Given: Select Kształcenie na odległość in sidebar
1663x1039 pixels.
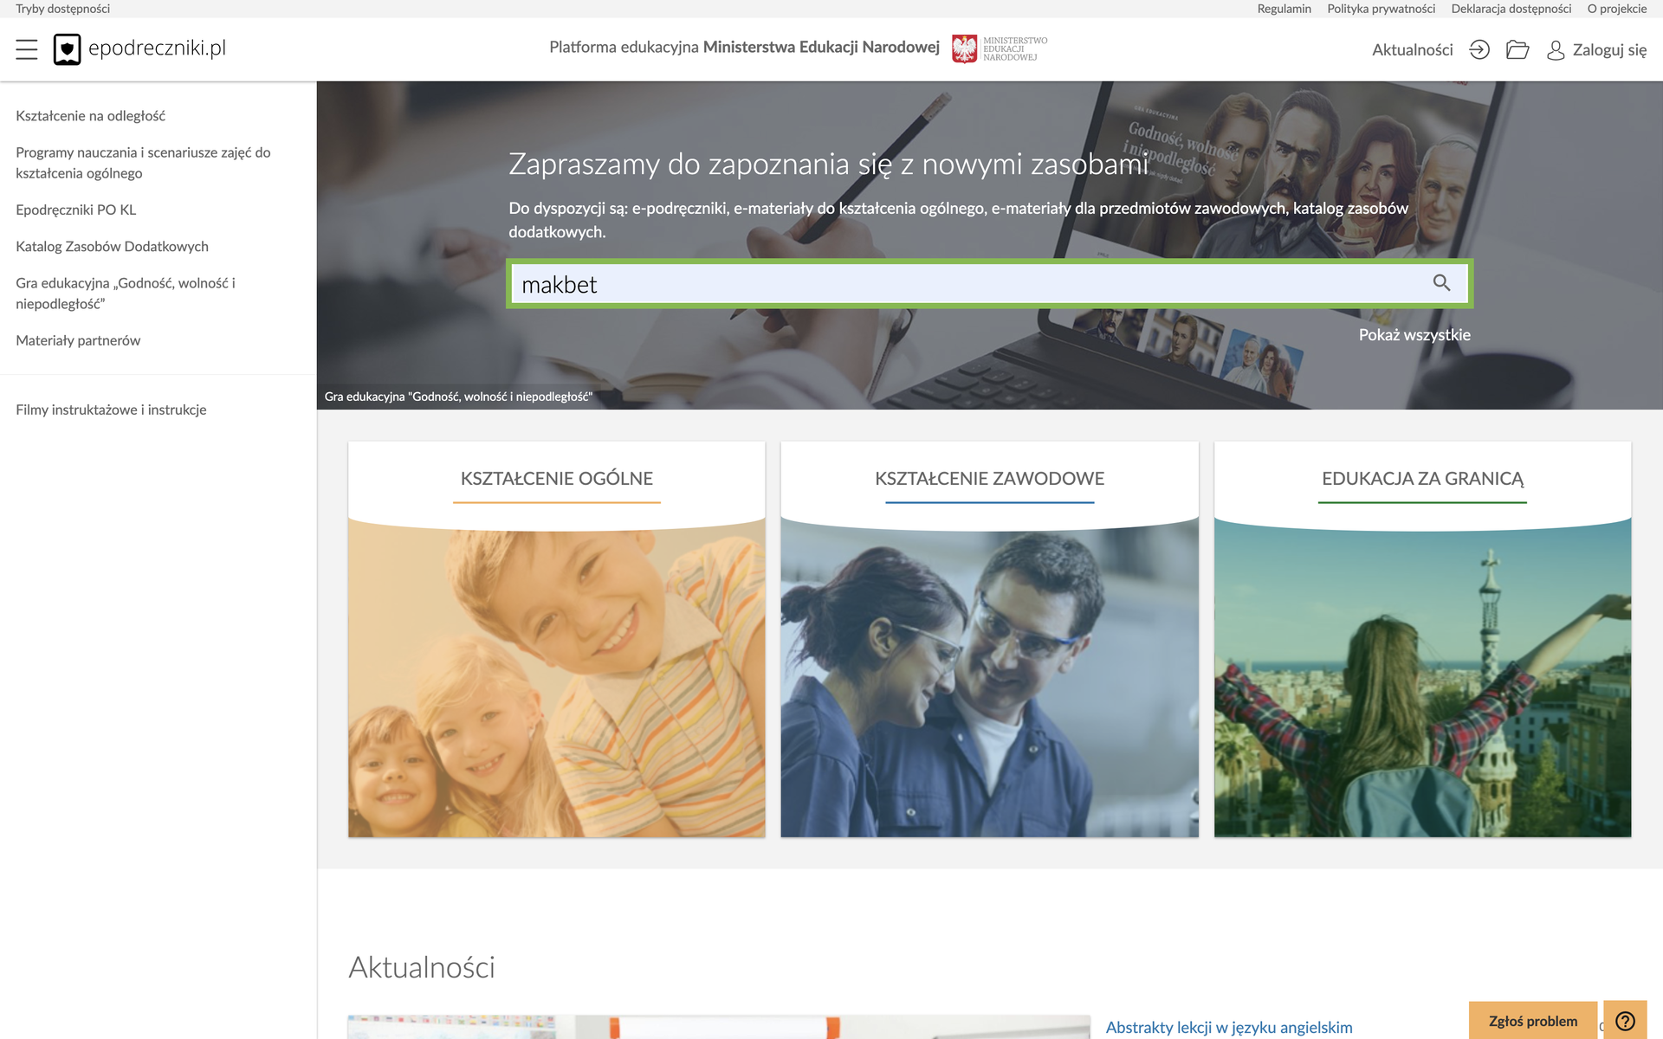Looking at the screenshot, I should point(90,116).
